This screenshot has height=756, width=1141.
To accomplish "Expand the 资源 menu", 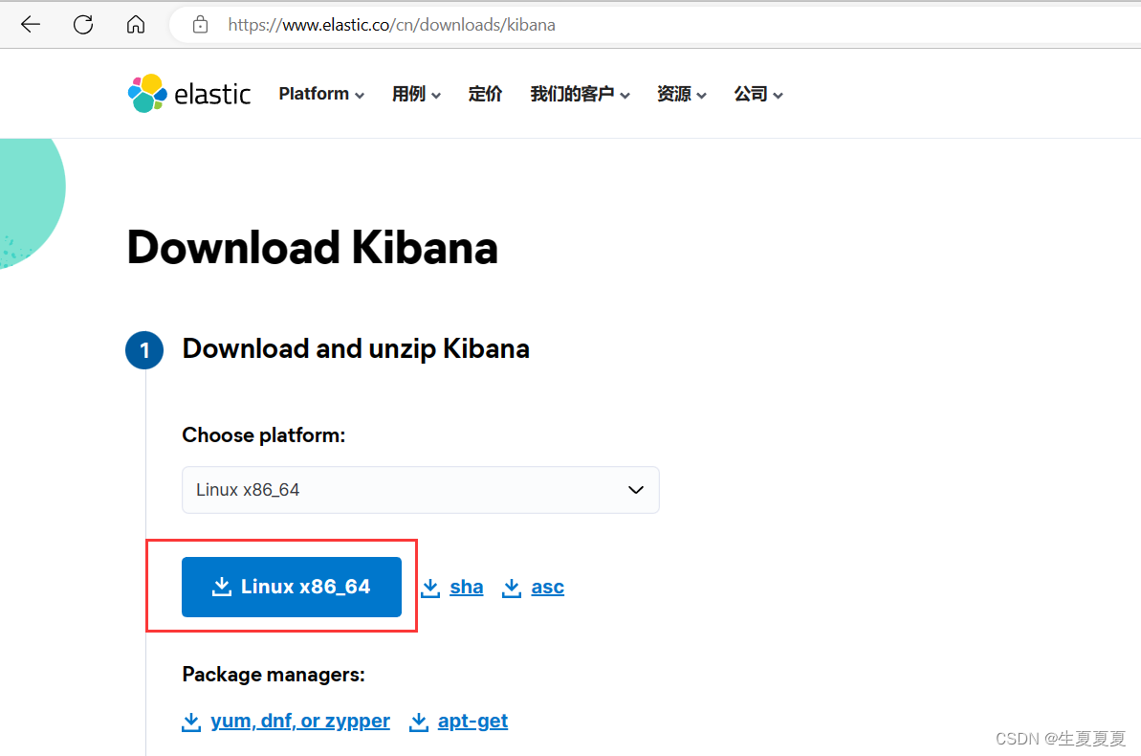I will [682, 94].
